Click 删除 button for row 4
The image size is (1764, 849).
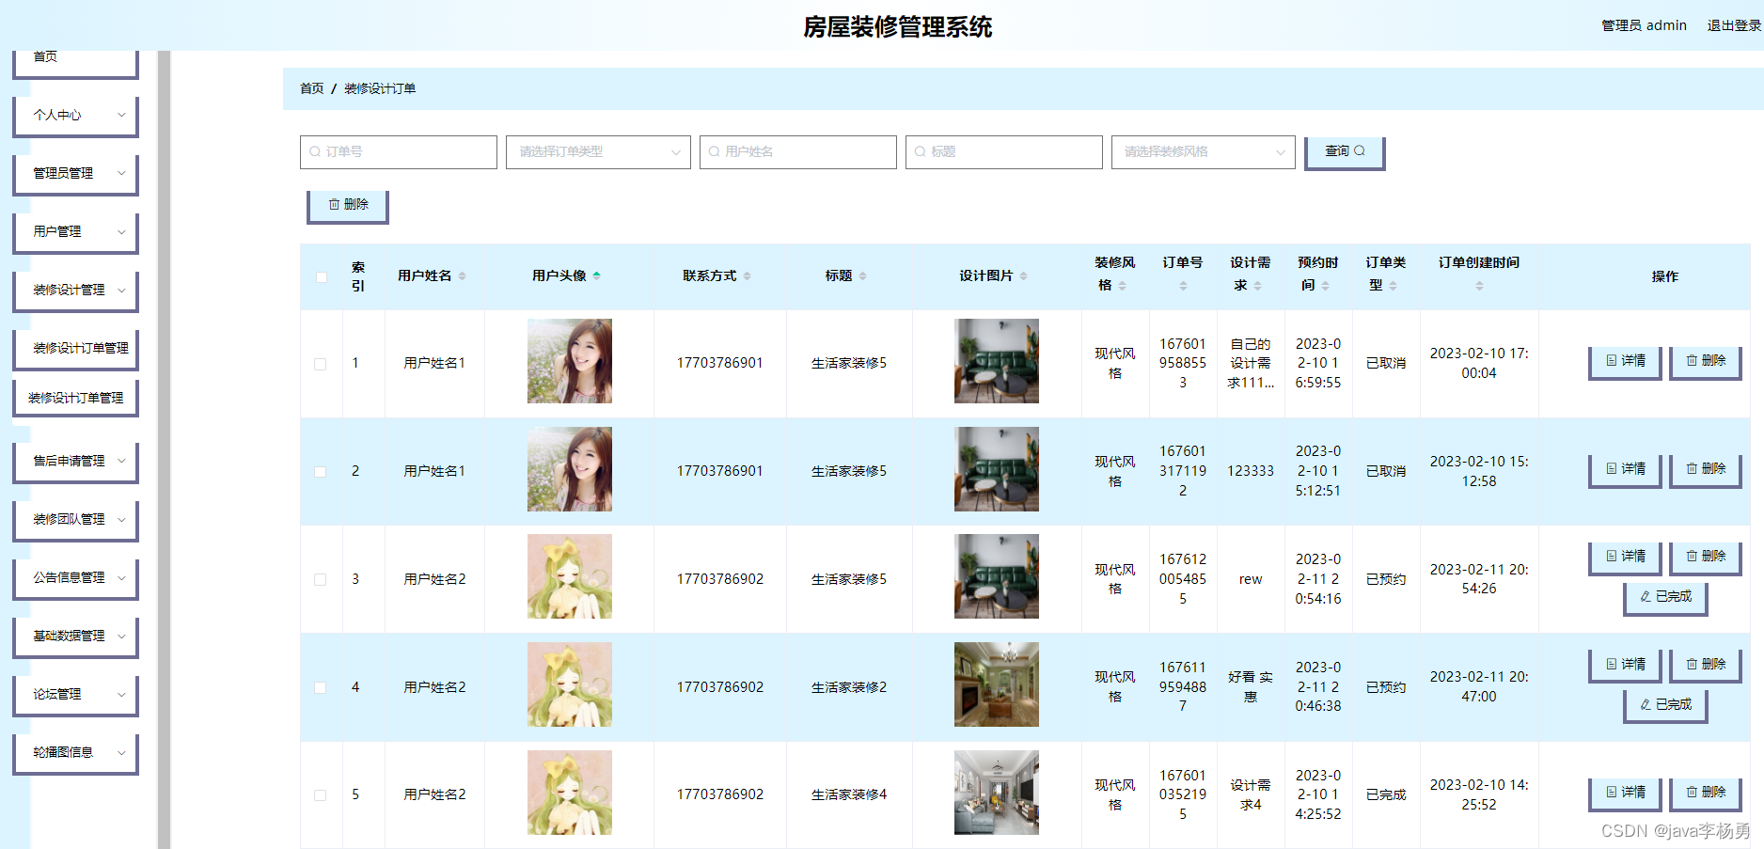[1706, 666]
